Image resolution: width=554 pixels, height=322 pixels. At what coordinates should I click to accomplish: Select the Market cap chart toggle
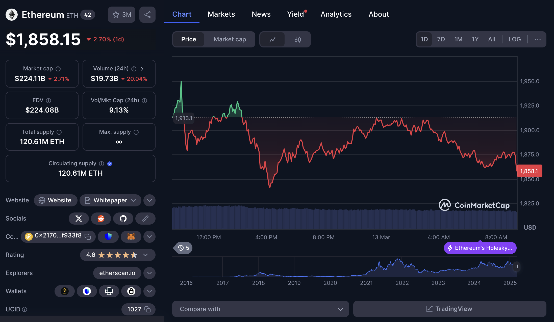[230, 39]
